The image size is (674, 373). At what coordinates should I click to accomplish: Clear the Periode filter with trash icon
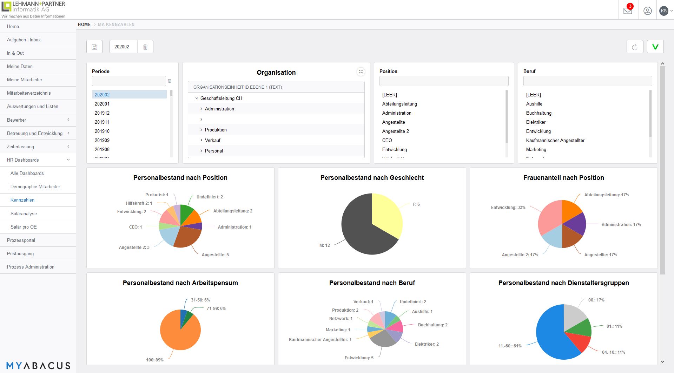point(170,81)
